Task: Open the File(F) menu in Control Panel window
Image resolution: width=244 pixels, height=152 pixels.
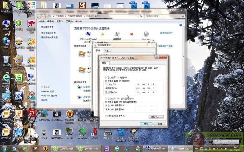Action: [41, 21]
